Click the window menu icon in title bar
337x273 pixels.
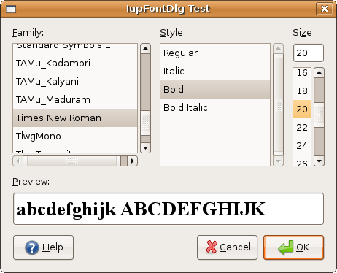click(x=11, y=9)
